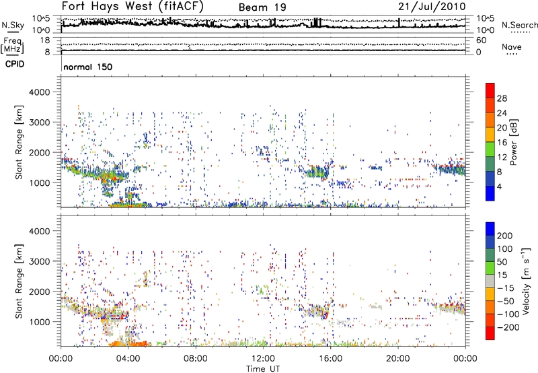Click the "2000" tick in the power panel
Screen dimensions: 538x373
[39, 152]
